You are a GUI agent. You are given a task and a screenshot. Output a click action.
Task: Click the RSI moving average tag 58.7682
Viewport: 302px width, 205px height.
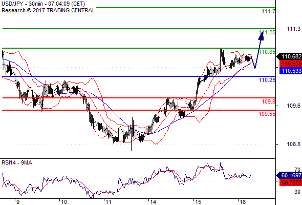(291, 182)
